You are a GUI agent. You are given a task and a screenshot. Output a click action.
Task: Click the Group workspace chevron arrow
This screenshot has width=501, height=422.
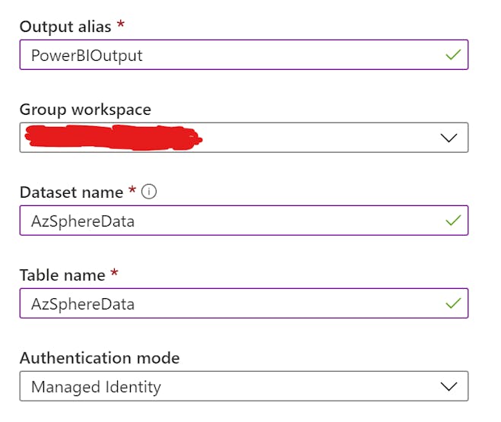pos(449,138)
